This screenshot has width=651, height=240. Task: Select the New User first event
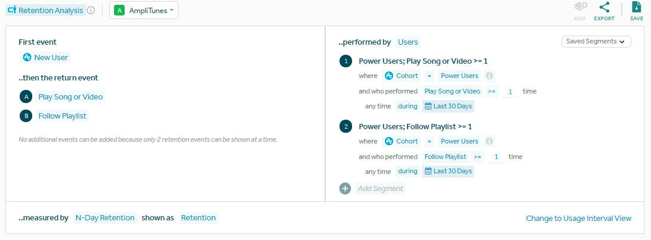45,58
